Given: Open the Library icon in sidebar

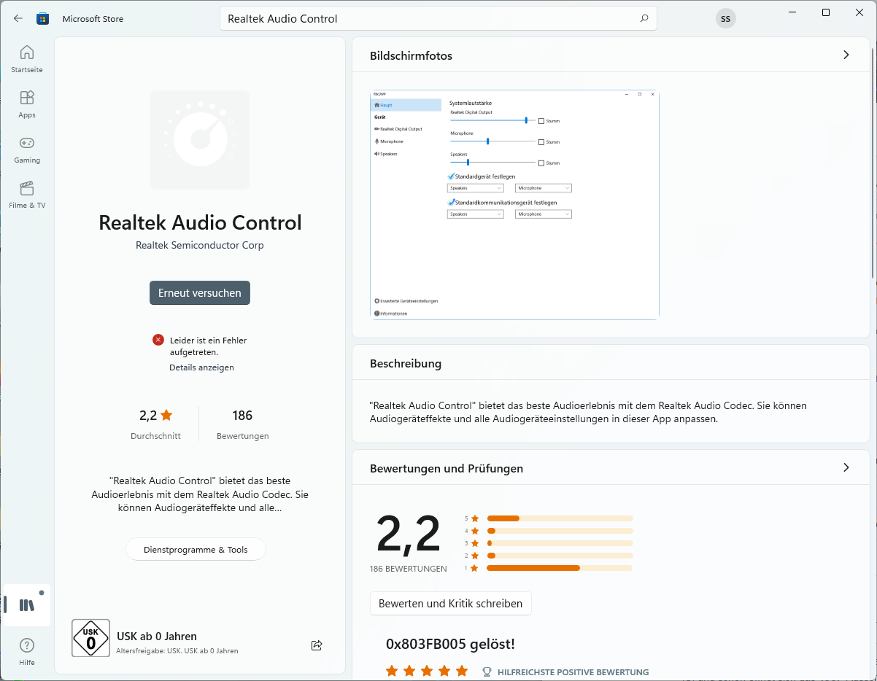Looking at the screenshot, I should (27, 605).
